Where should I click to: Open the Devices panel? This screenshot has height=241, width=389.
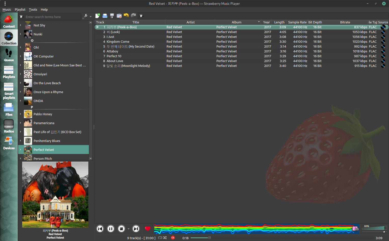[9, 143]
